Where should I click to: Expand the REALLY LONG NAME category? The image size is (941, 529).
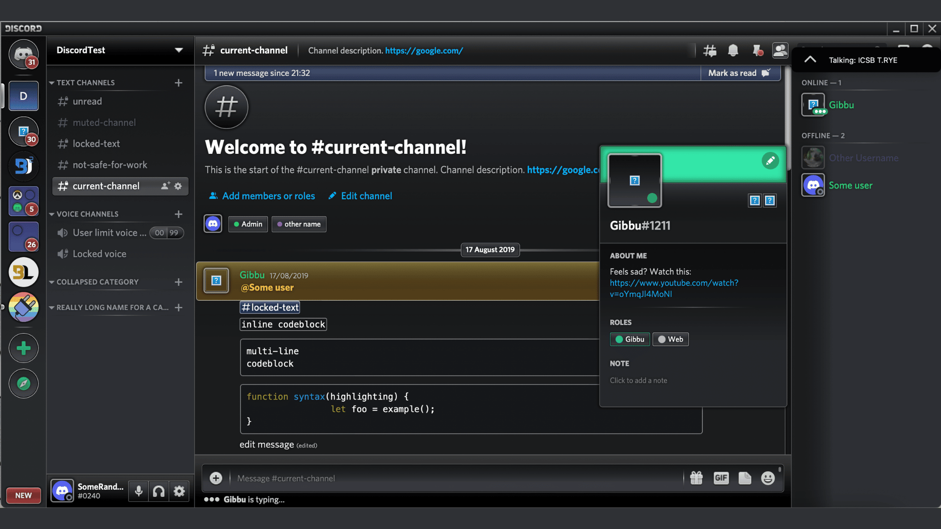109,308
